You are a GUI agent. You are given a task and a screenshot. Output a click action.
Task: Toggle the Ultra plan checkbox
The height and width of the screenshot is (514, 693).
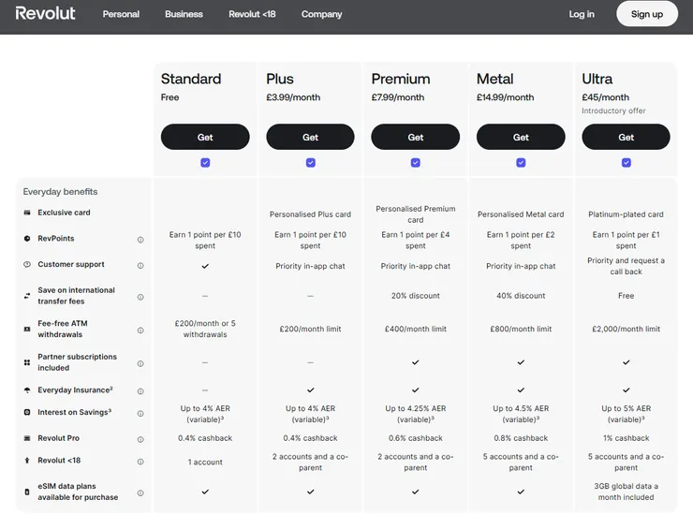point(627,163)
